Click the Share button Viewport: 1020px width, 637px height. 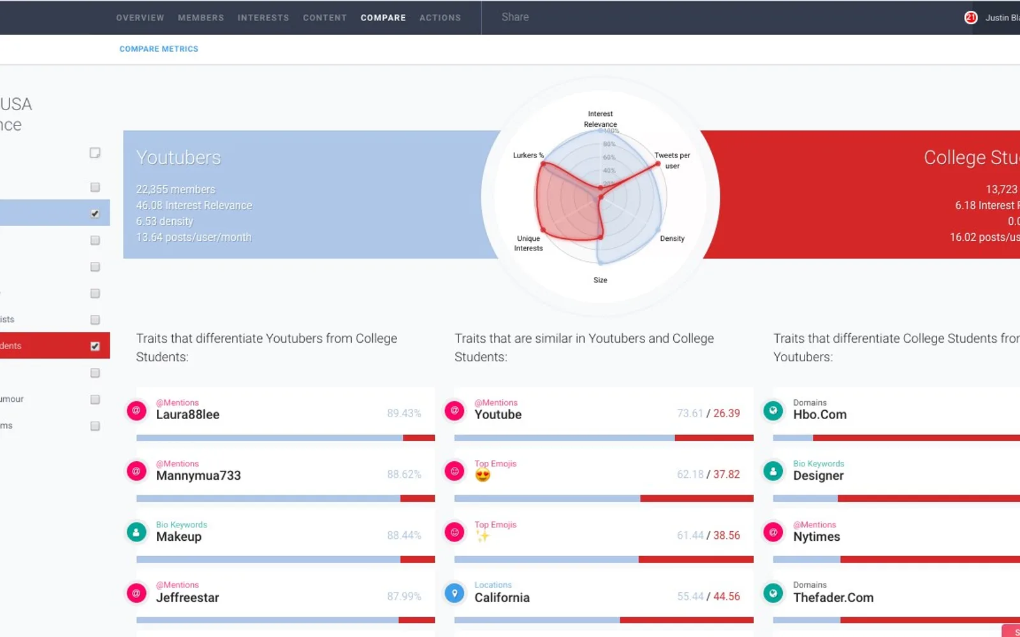coord(515,17)
